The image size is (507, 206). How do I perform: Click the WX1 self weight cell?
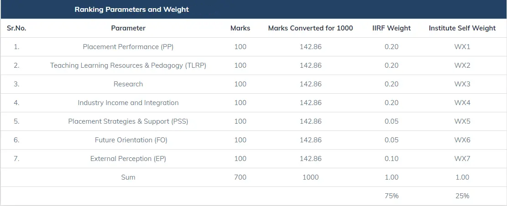pyautogui.click(x=462, y=47)
